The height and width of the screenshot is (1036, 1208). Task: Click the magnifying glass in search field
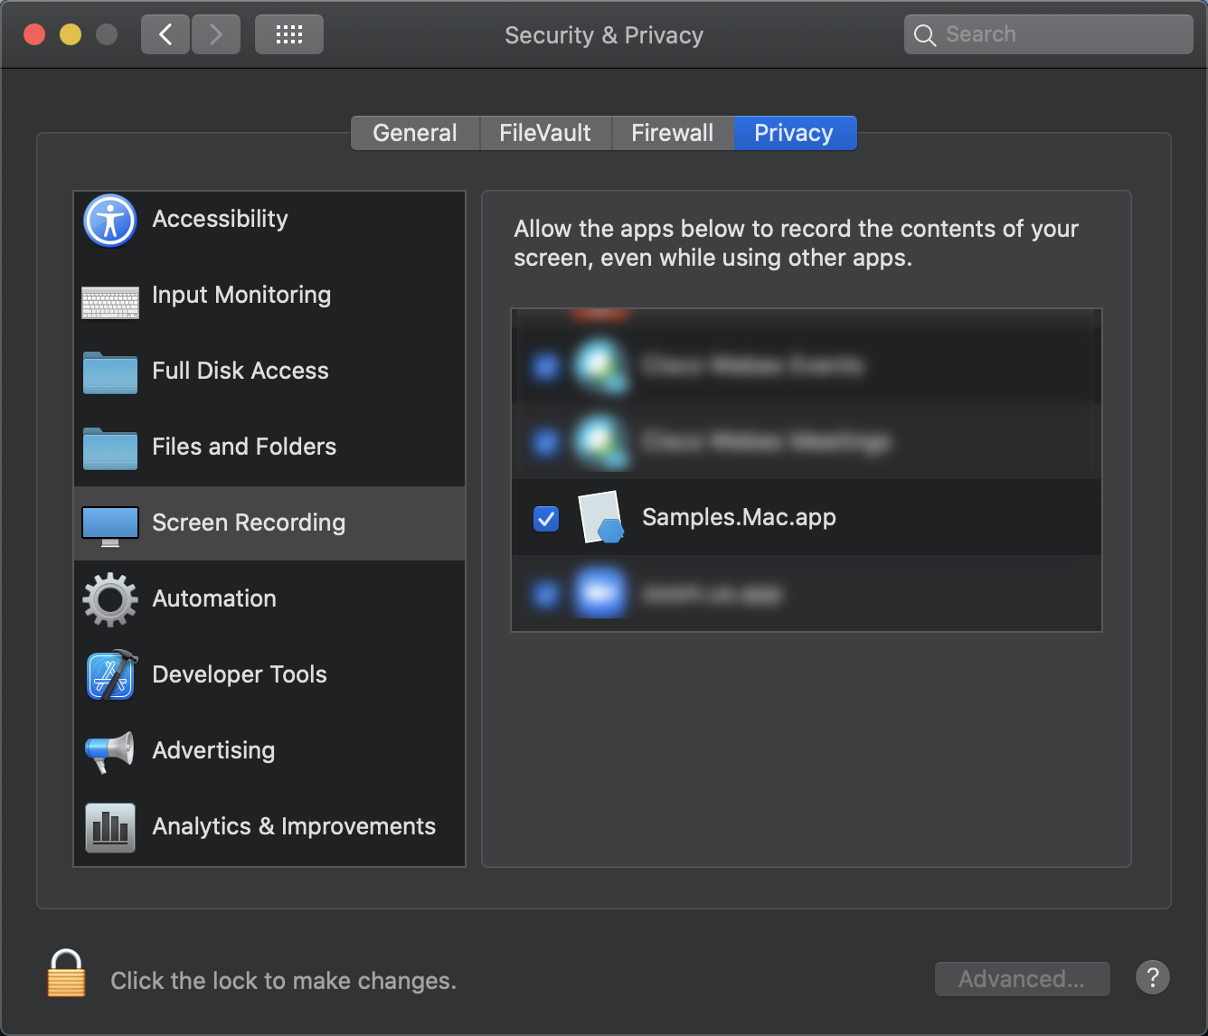tap(925, 35)
